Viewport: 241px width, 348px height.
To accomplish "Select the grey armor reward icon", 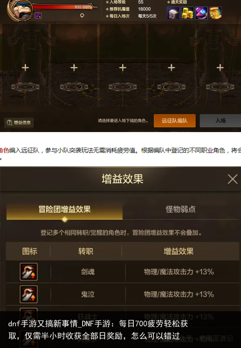I will click(173, 13).
